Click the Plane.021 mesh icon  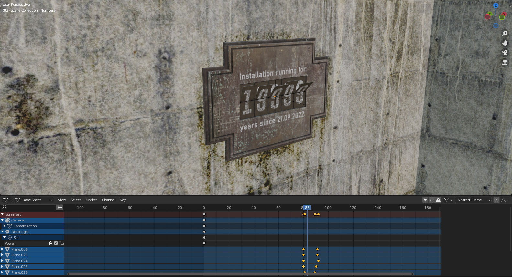[7, 255]
